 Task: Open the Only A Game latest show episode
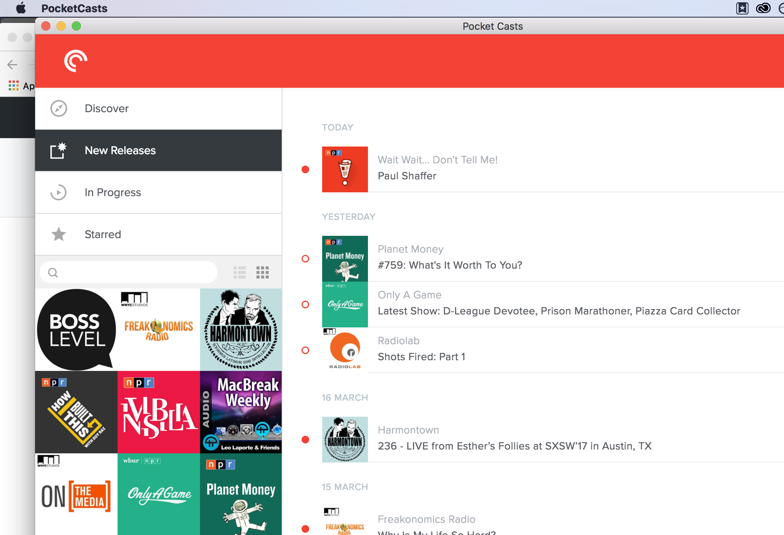[x=558, y=311]
